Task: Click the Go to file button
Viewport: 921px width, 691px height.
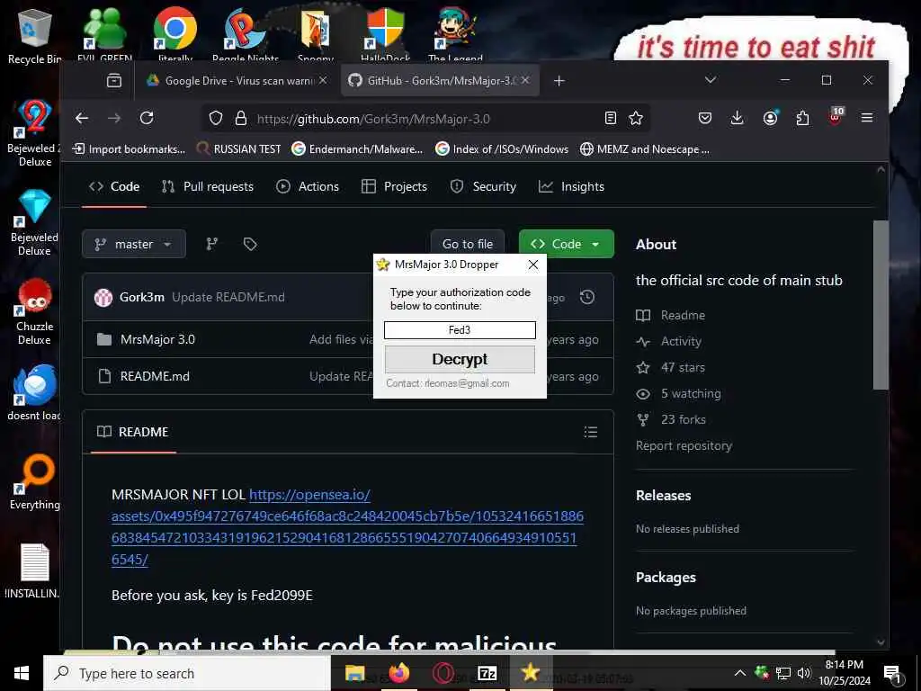Action: coord(468,244)
